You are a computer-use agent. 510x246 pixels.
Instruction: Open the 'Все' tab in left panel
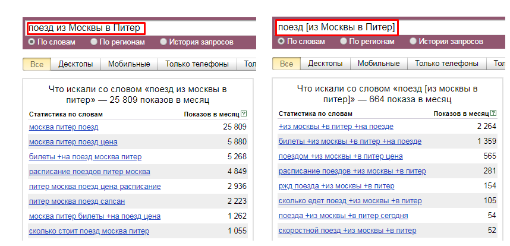click(x=37, y=64)
